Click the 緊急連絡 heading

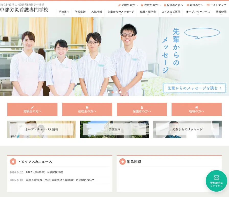coord(134,161)
